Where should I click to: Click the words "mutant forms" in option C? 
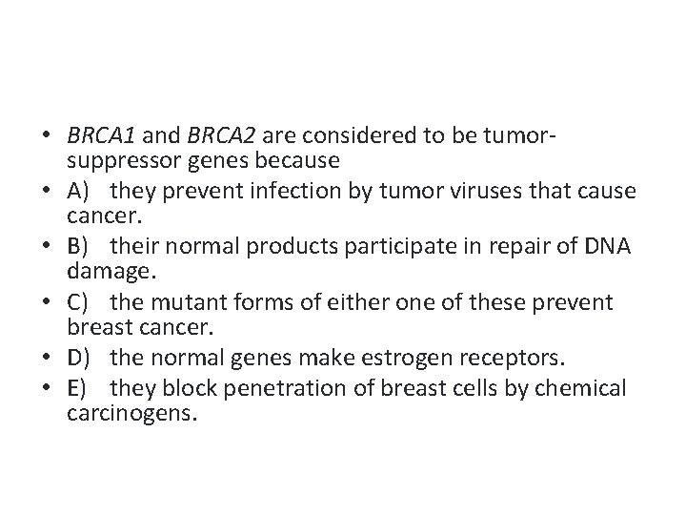click(x=204, y=302)
